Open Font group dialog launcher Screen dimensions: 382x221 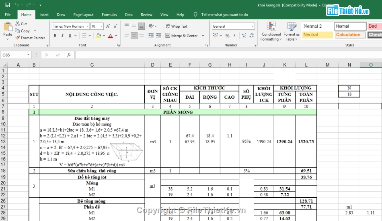118,45
